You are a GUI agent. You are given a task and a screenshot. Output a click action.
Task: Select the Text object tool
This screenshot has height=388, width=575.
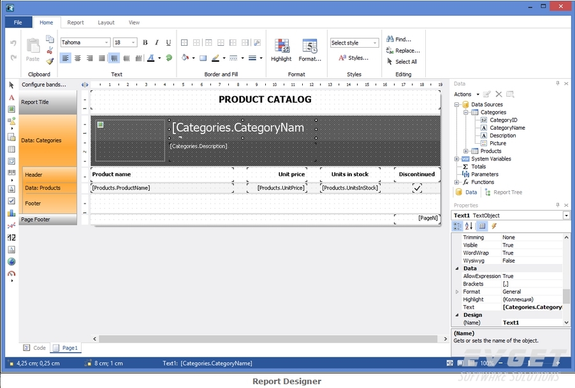click(x=11, y=97)
